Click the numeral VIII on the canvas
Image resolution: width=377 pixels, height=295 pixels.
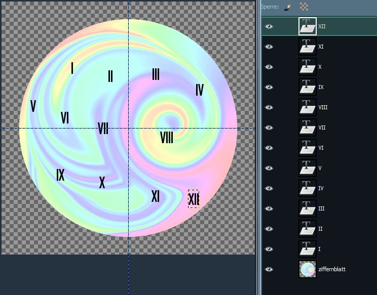tap(166, 137)
